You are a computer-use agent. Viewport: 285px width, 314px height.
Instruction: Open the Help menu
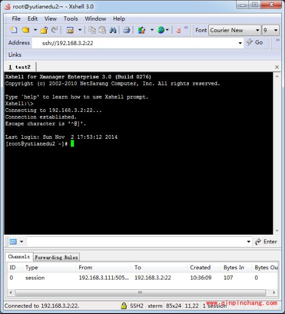coord(119,19)
